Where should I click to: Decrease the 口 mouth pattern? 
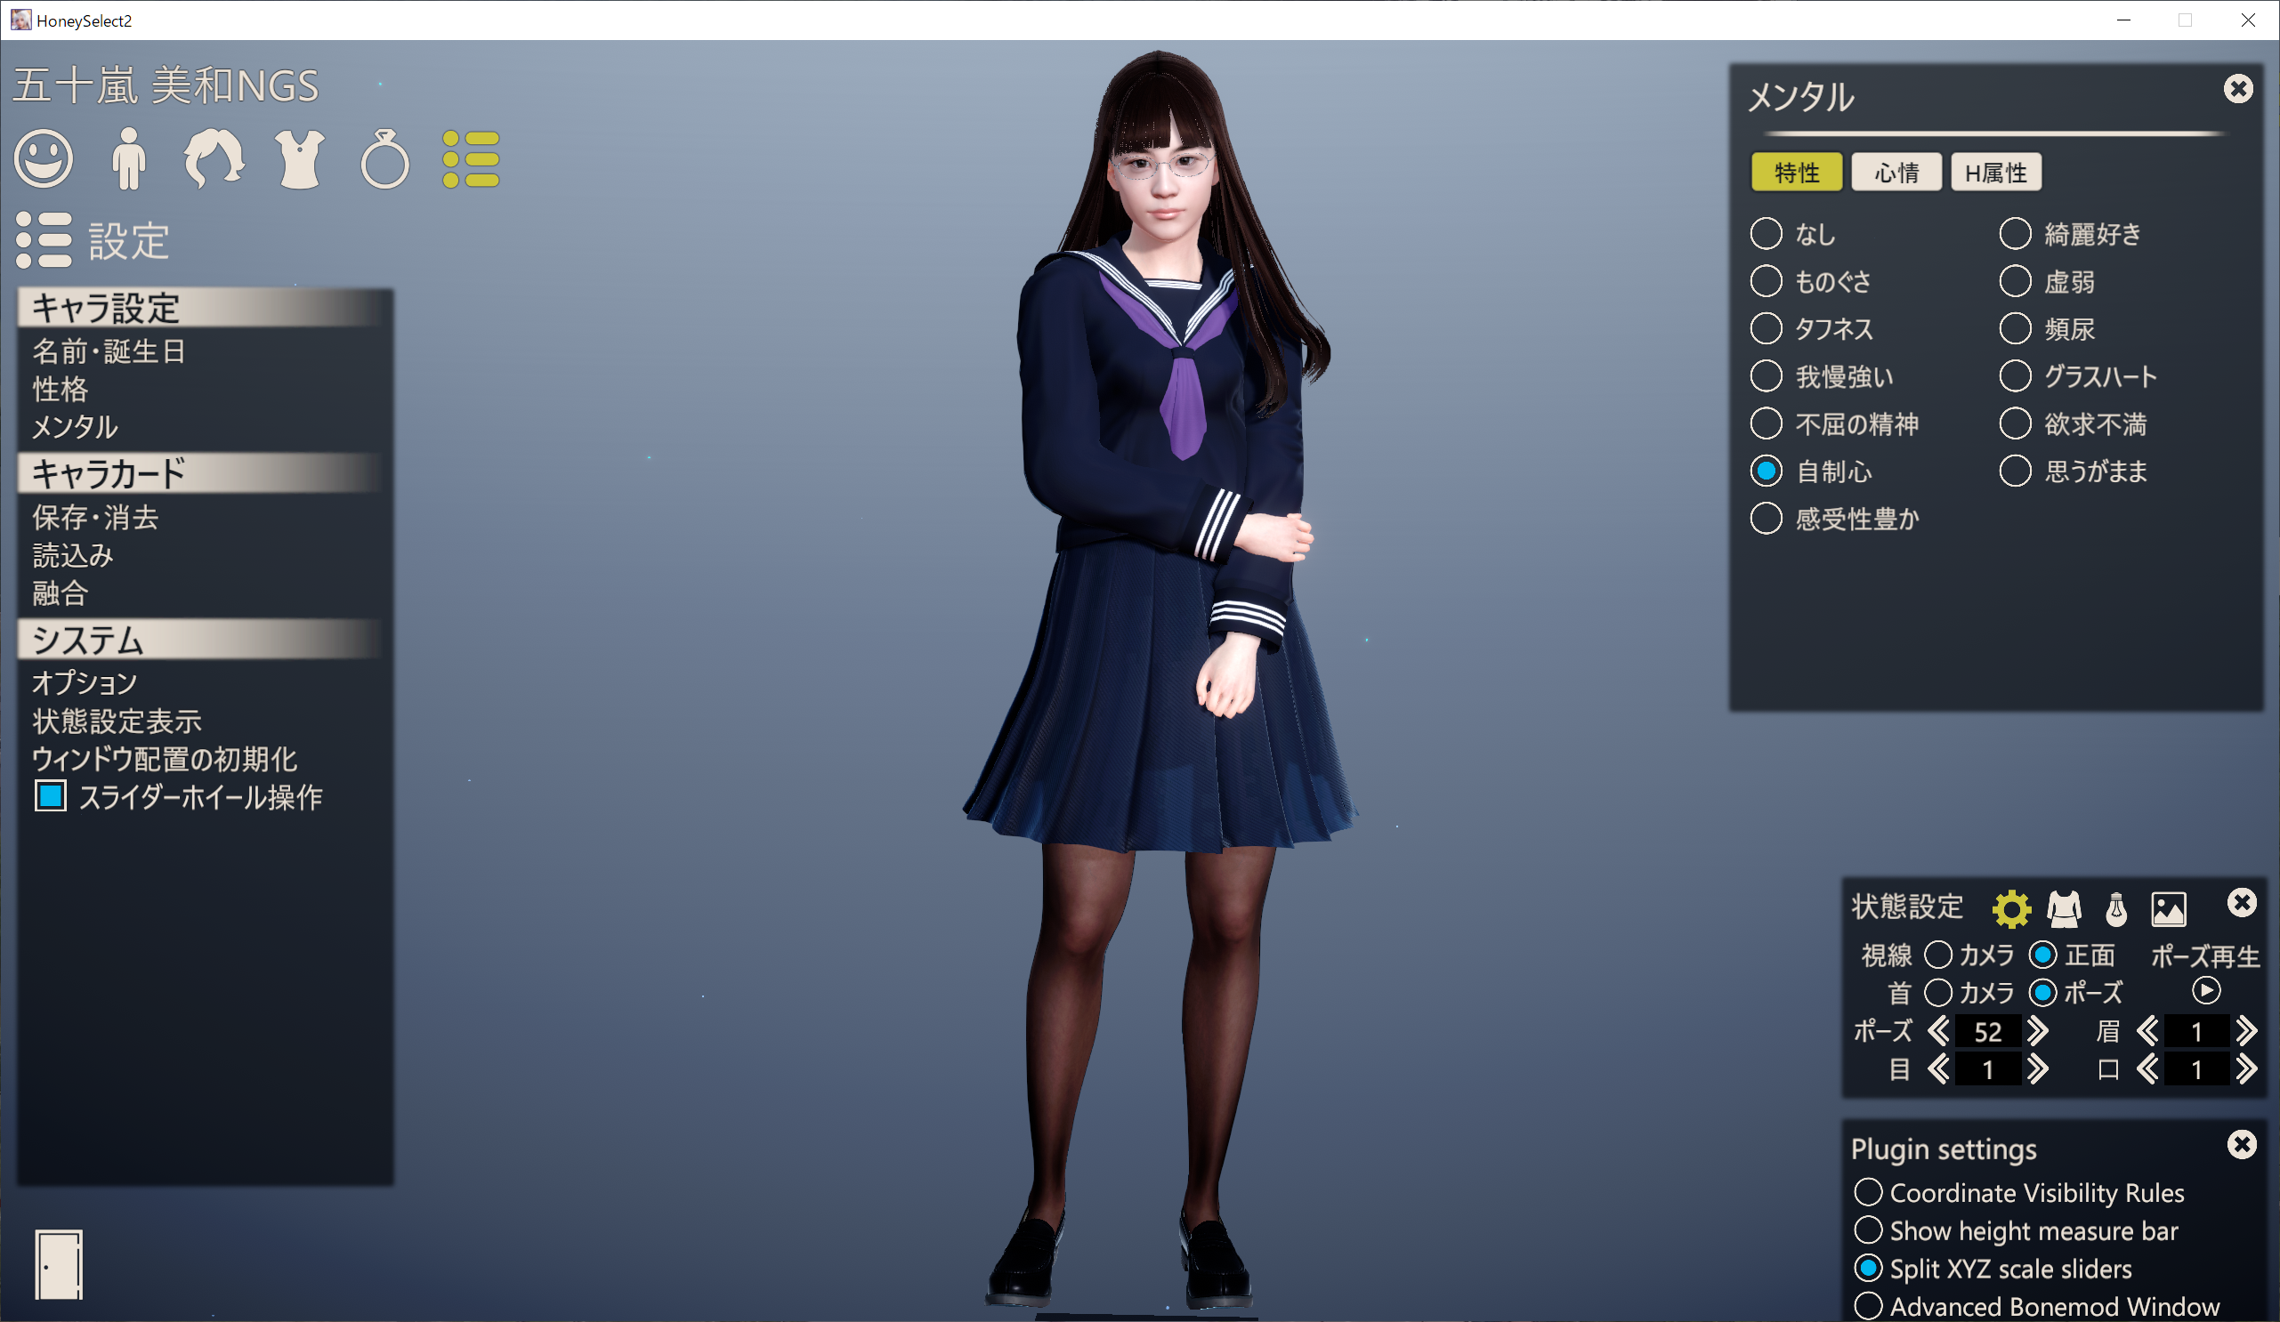(x=2148, y=1069)
